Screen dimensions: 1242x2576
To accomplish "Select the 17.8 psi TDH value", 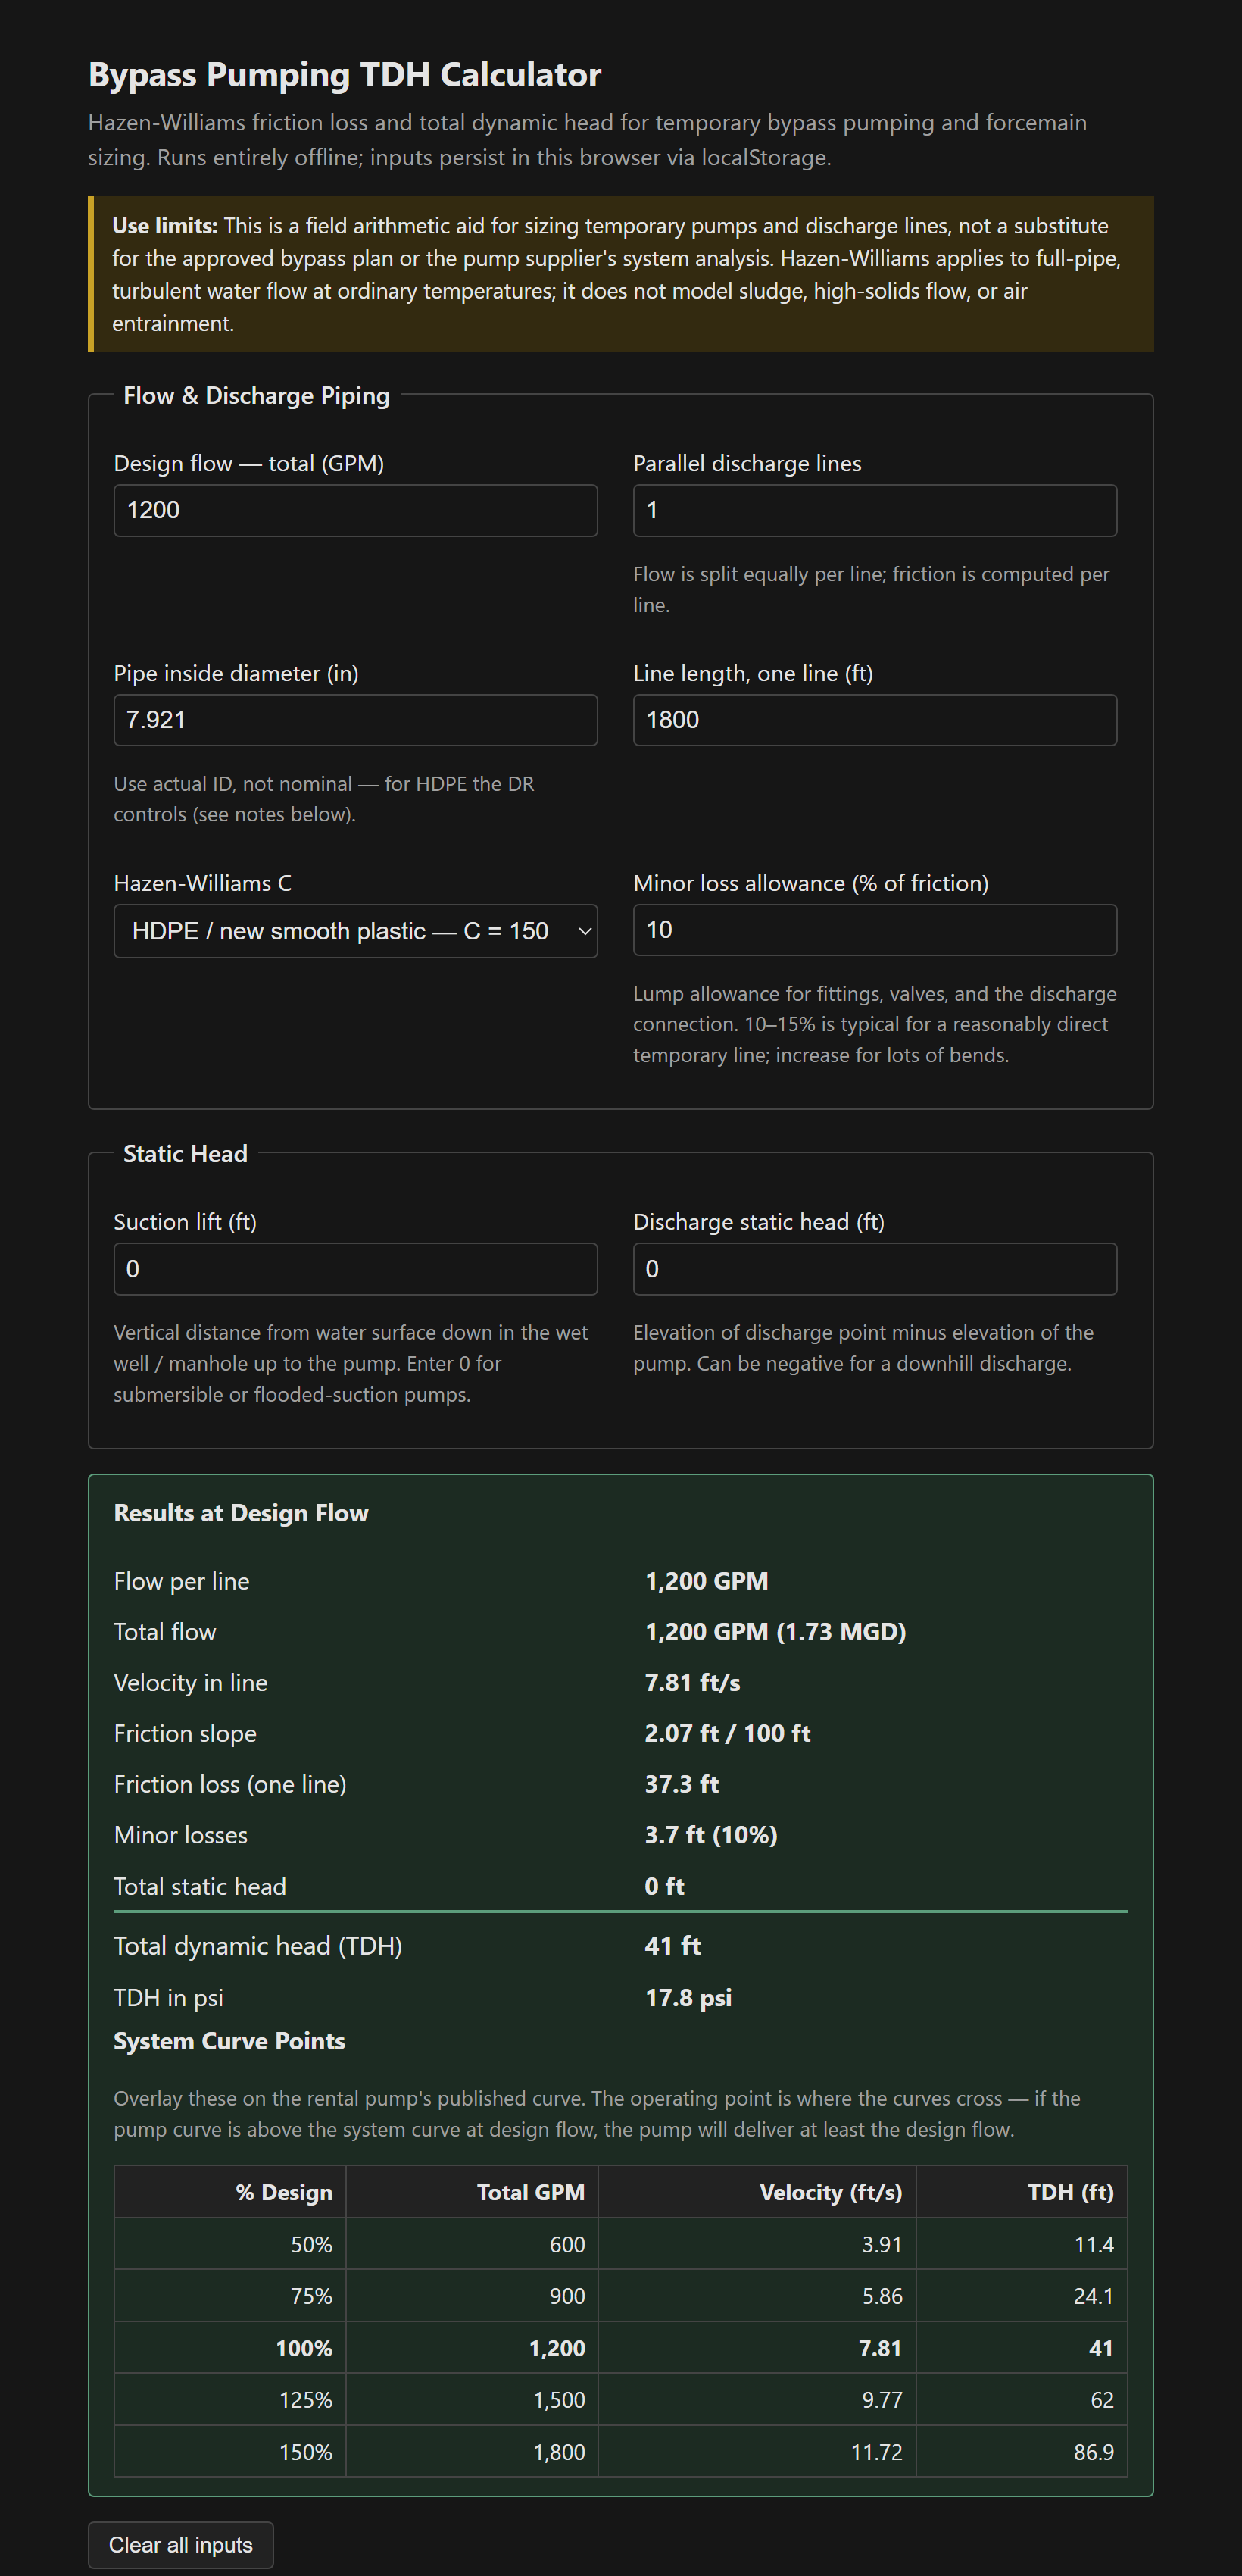I will click(688, 1998).
